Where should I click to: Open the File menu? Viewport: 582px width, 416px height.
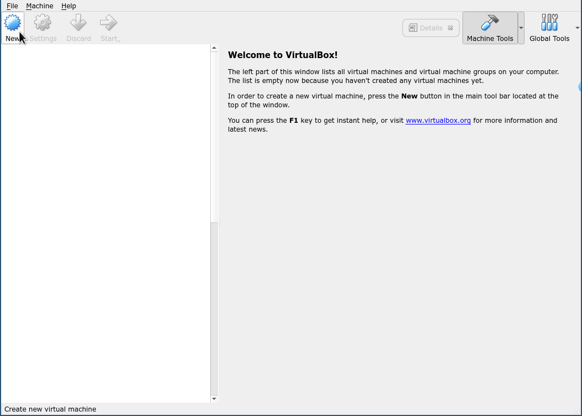point(12,6)
